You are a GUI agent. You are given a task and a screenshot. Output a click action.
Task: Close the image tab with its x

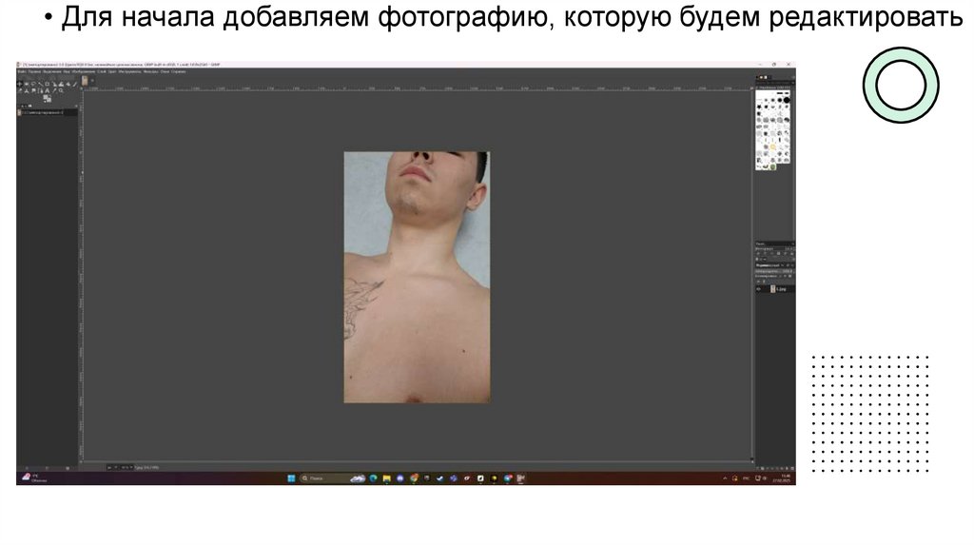[92, 81]
